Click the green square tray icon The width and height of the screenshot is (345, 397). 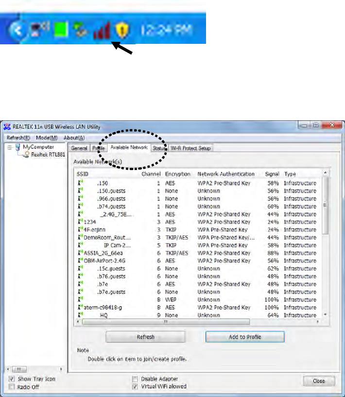click(x=61, y=30)
